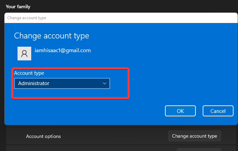Click the chevron arrow in Account type box
The image size is (238, 151).
(x=105, y=83)
